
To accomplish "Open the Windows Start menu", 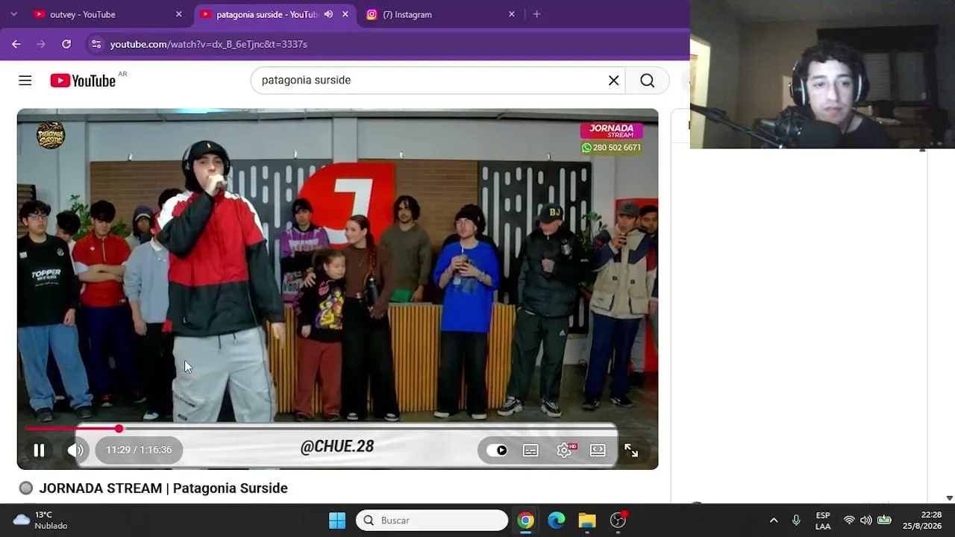I will [x=337, y=521].
